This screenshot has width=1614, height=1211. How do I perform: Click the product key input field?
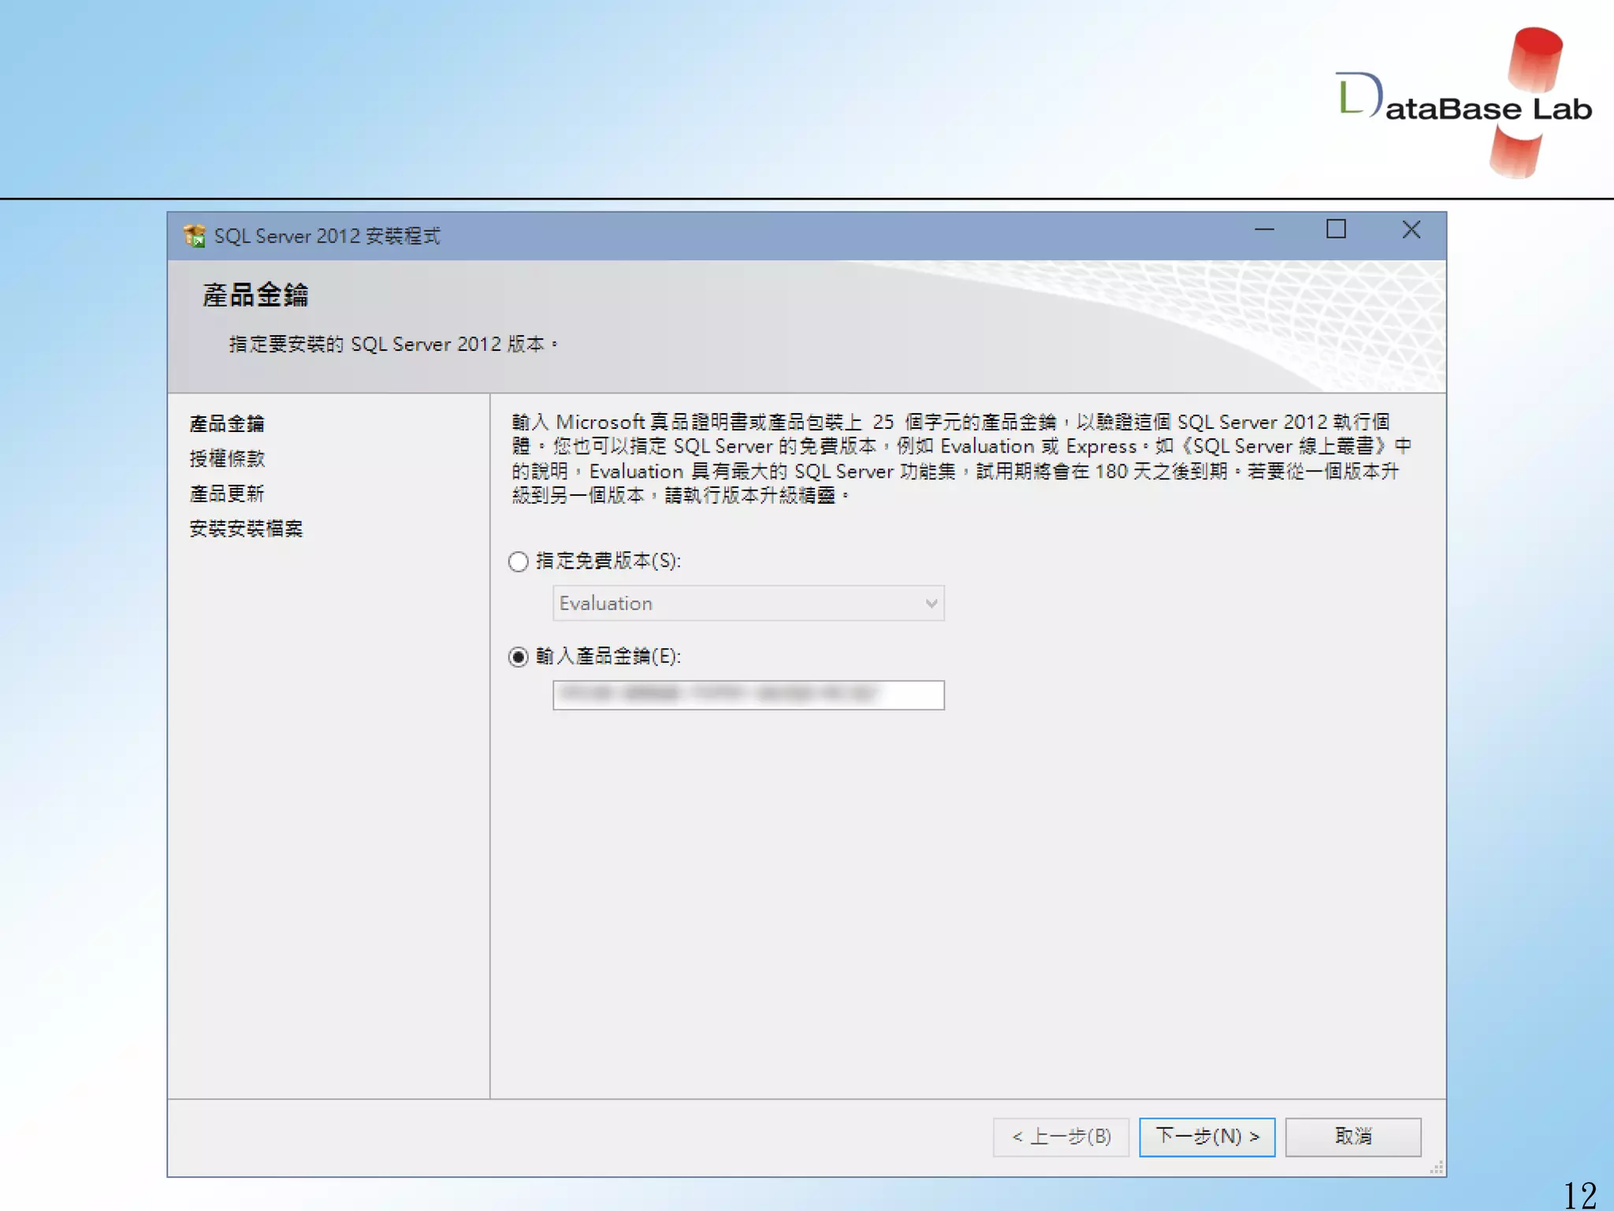pyautogui.click(x=747, y=695)
